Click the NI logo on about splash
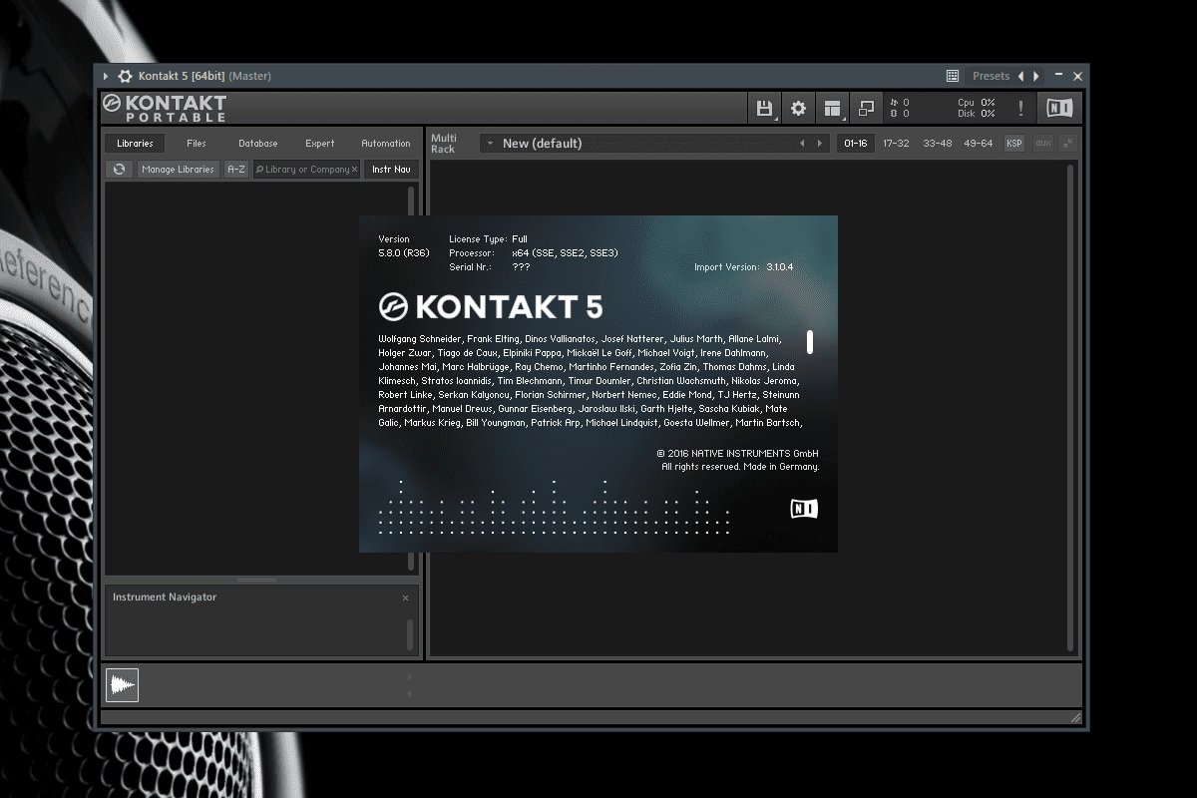Screen dimensions: 1197x798 coord(804,509)
